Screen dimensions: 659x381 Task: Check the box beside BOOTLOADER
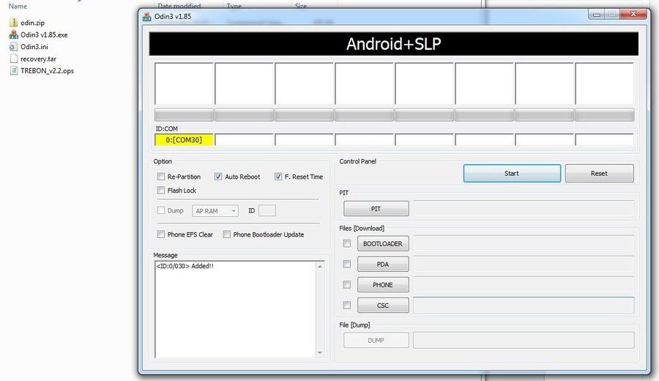(347, 243)
